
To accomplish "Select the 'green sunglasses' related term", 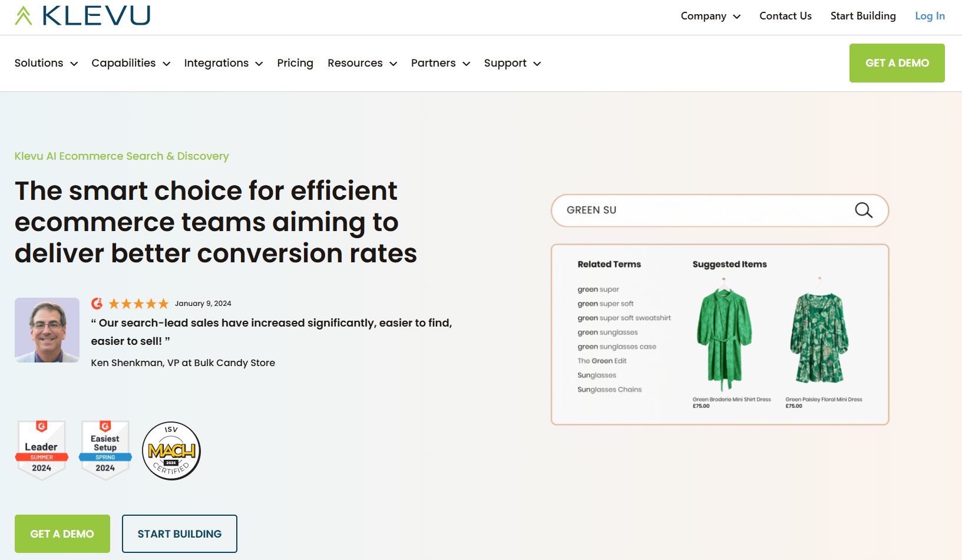I will pos(607,332).
